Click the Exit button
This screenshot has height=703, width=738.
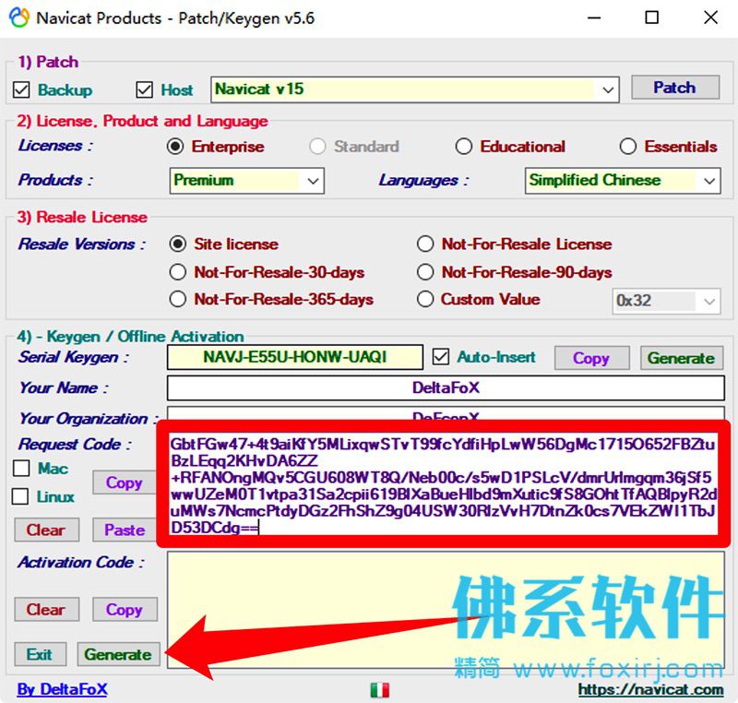click(x=40, y=654)
